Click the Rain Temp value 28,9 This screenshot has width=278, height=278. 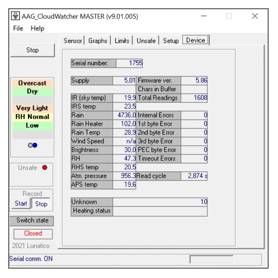tap(124, 133)
